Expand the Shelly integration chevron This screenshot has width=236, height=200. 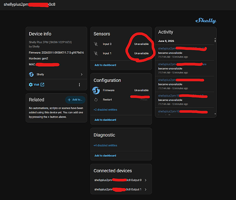81,74
